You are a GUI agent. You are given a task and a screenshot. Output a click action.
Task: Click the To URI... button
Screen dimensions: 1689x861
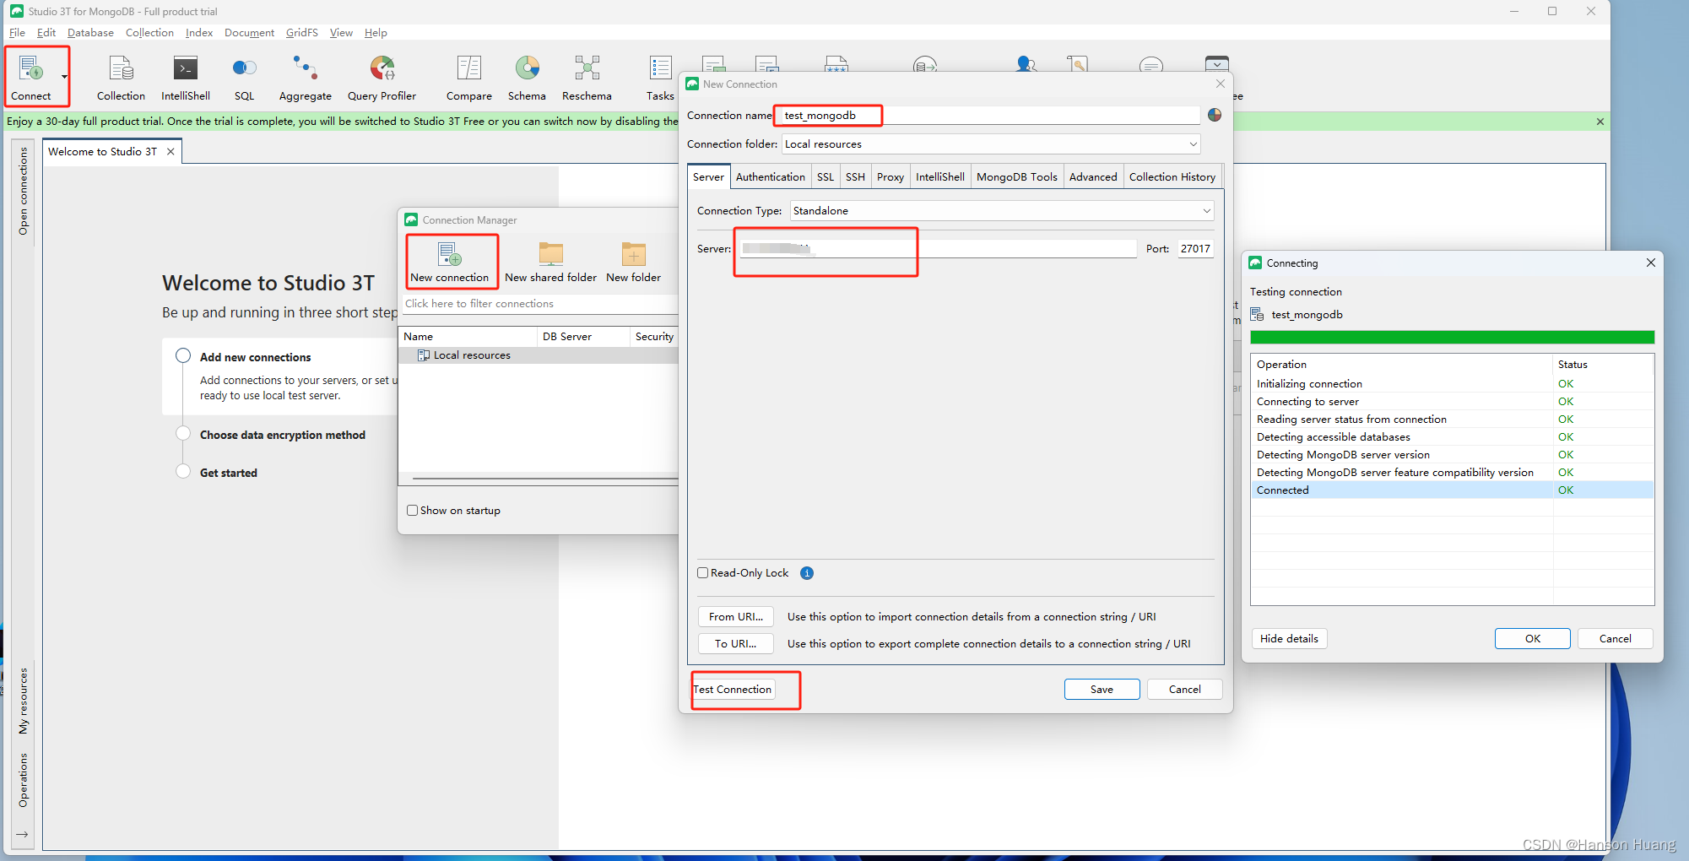click(x=735, y=644)
